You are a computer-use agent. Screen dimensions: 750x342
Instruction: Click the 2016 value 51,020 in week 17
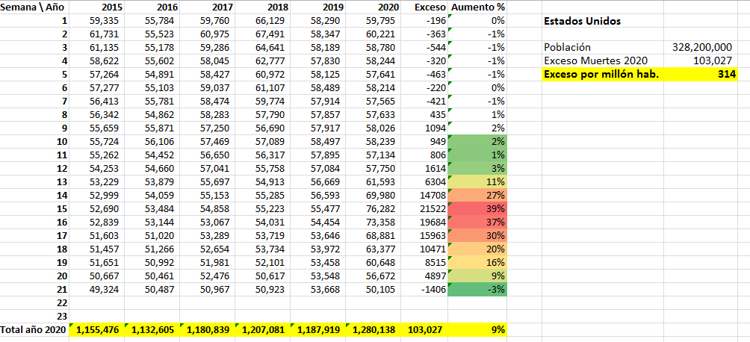(x=152, y=235)
